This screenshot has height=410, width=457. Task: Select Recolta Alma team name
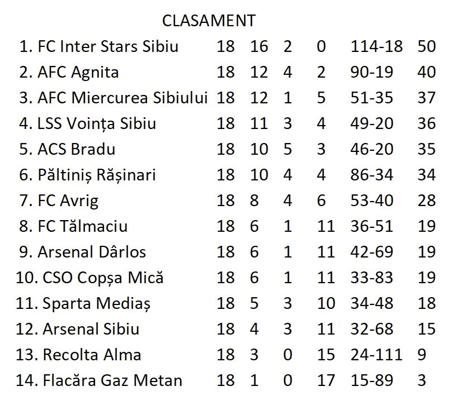click(x=92, y=355)
